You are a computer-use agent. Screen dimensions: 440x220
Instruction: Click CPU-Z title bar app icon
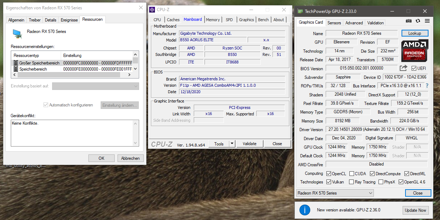152,9
